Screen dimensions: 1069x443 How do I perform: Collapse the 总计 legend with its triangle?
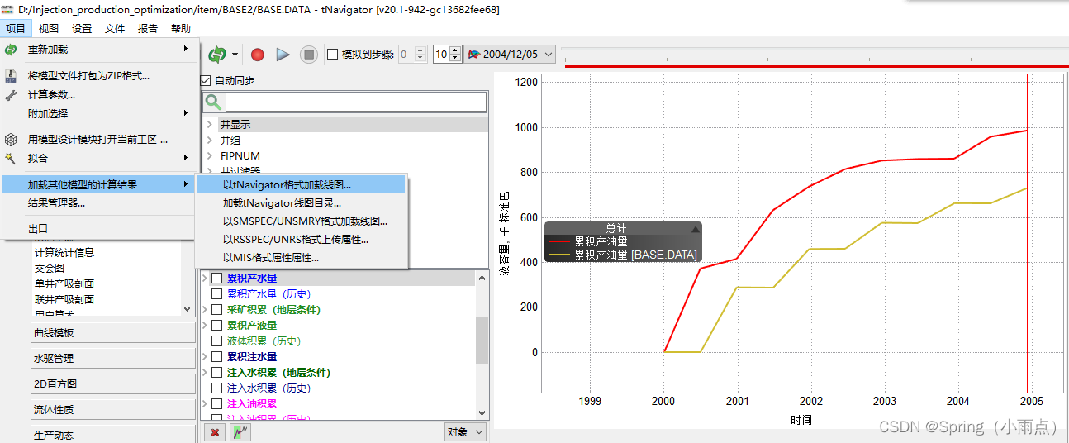[696, 229]
